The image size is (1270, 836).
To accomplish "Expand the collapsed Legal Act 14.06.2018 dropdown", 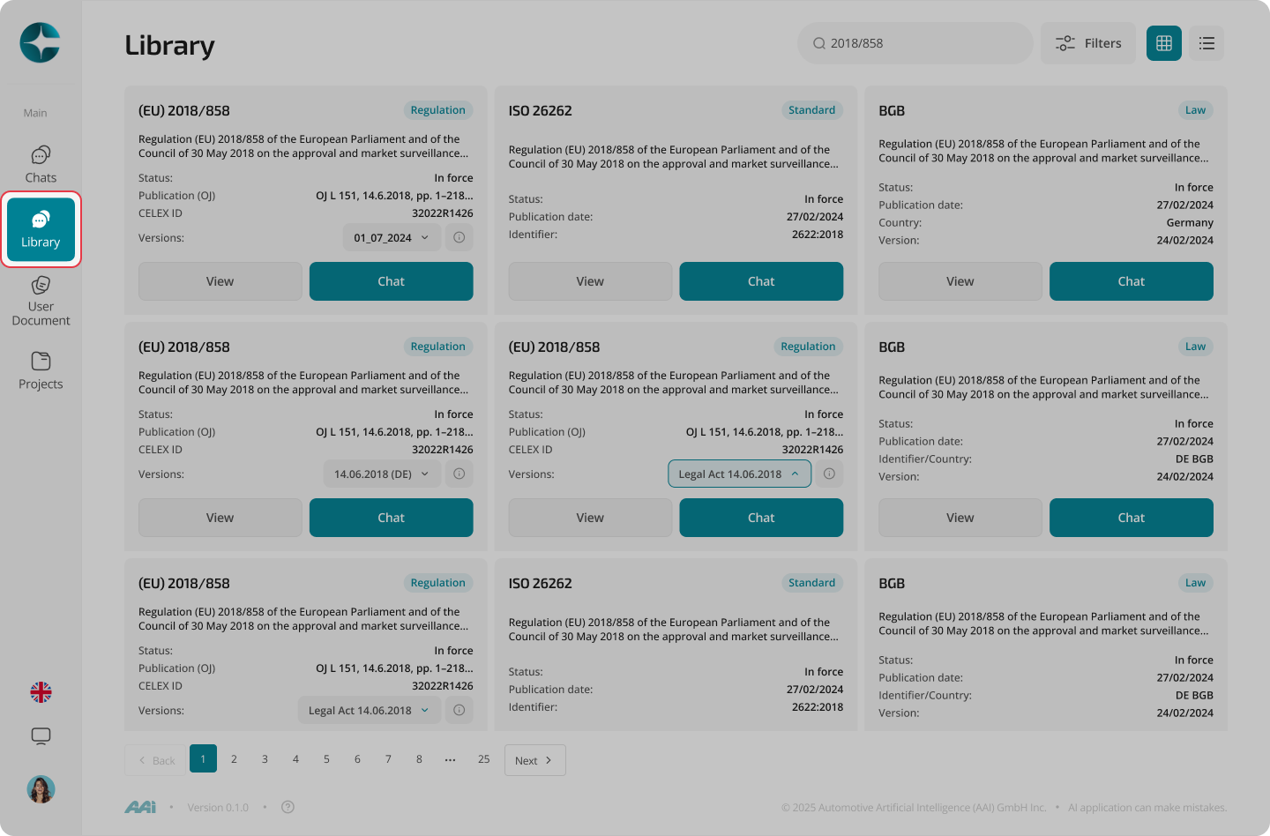I will 369,710.
